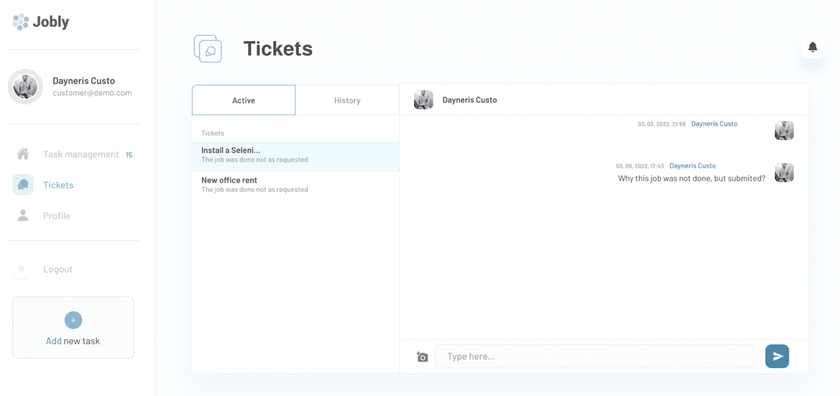Click the Jobly logo
The width and height of the screenshot is (840, 396).
point(41,21)
